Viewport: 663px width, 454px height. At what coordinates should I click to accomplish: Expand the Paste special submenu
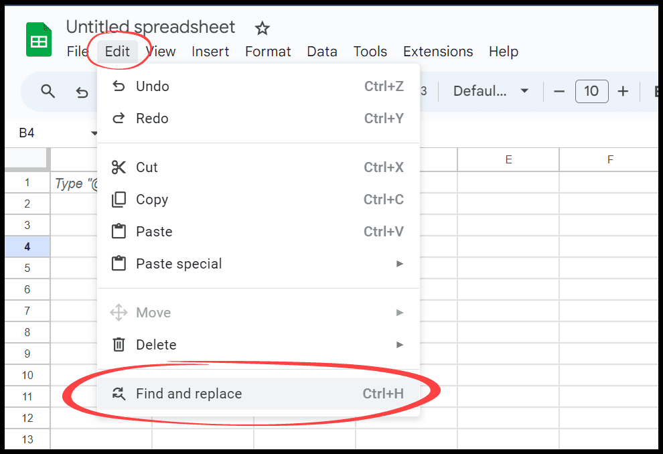259,264
